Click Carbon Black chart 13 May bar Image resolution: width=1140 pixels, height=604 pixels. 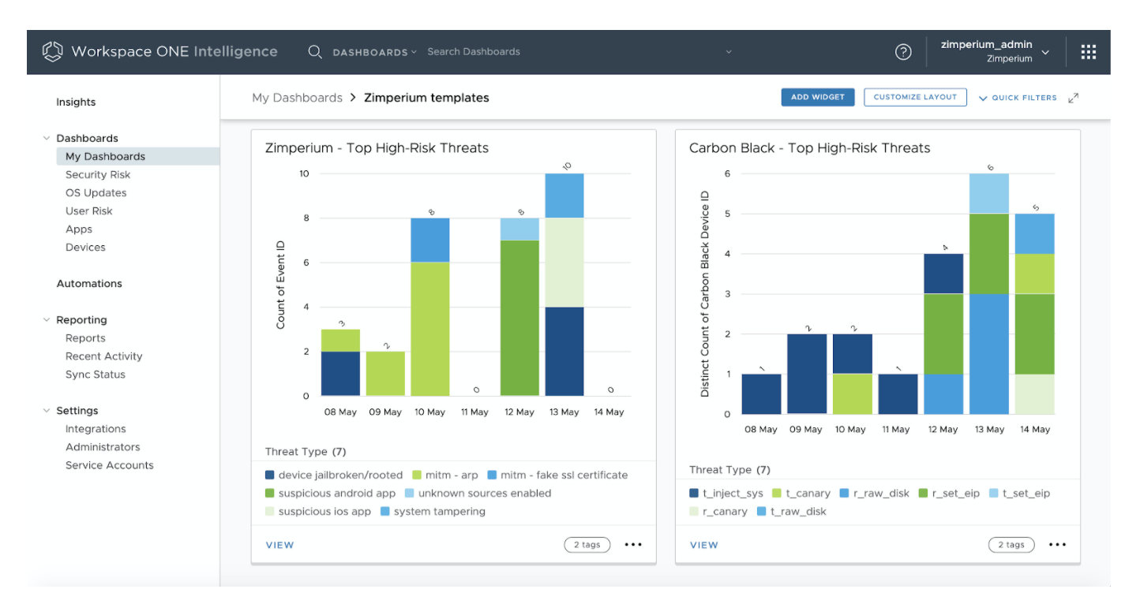(x=989, y=293)
